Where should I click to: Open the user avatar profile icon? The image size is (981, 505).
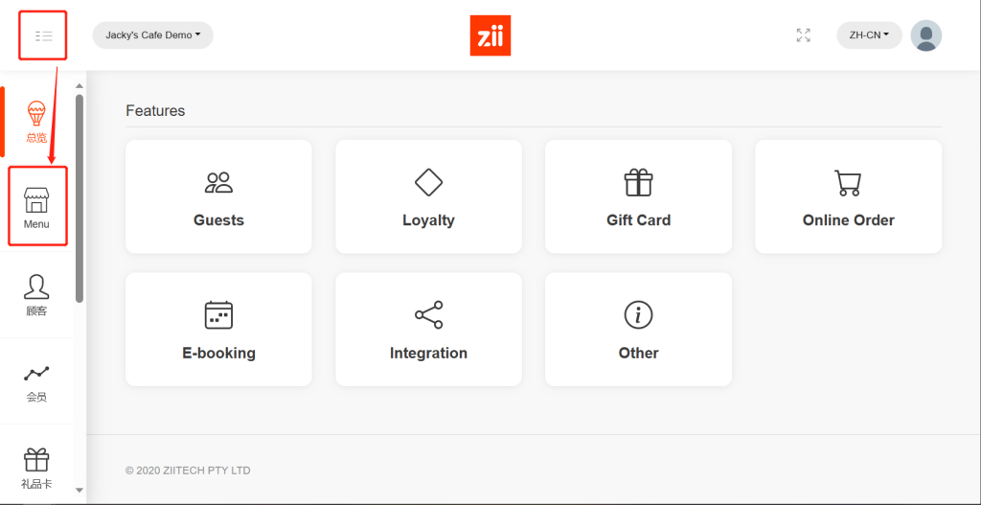[926, 35]
